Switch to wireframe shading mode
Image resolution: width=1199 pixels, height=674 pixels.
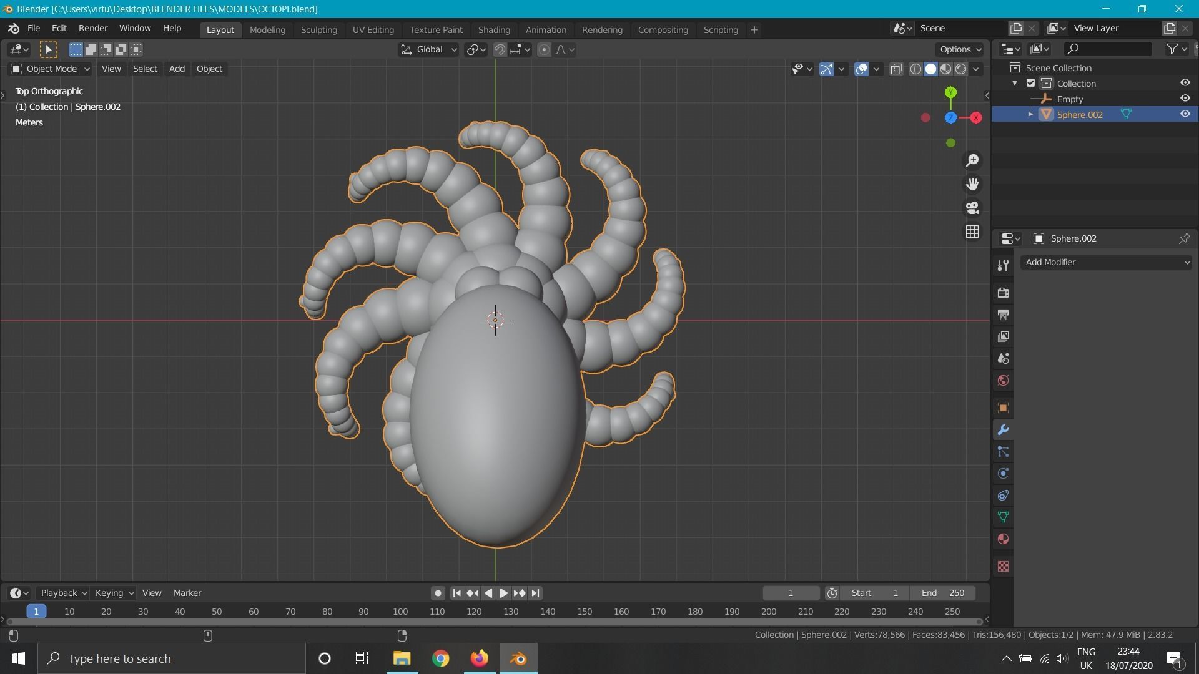point(915,69)
